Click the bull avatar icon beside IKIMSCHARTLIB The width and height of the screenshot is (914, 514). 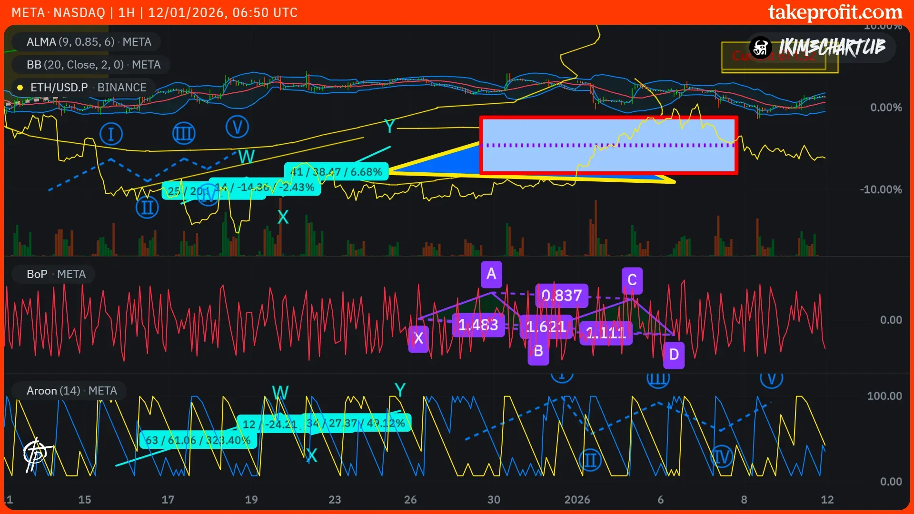pos(760,47)
